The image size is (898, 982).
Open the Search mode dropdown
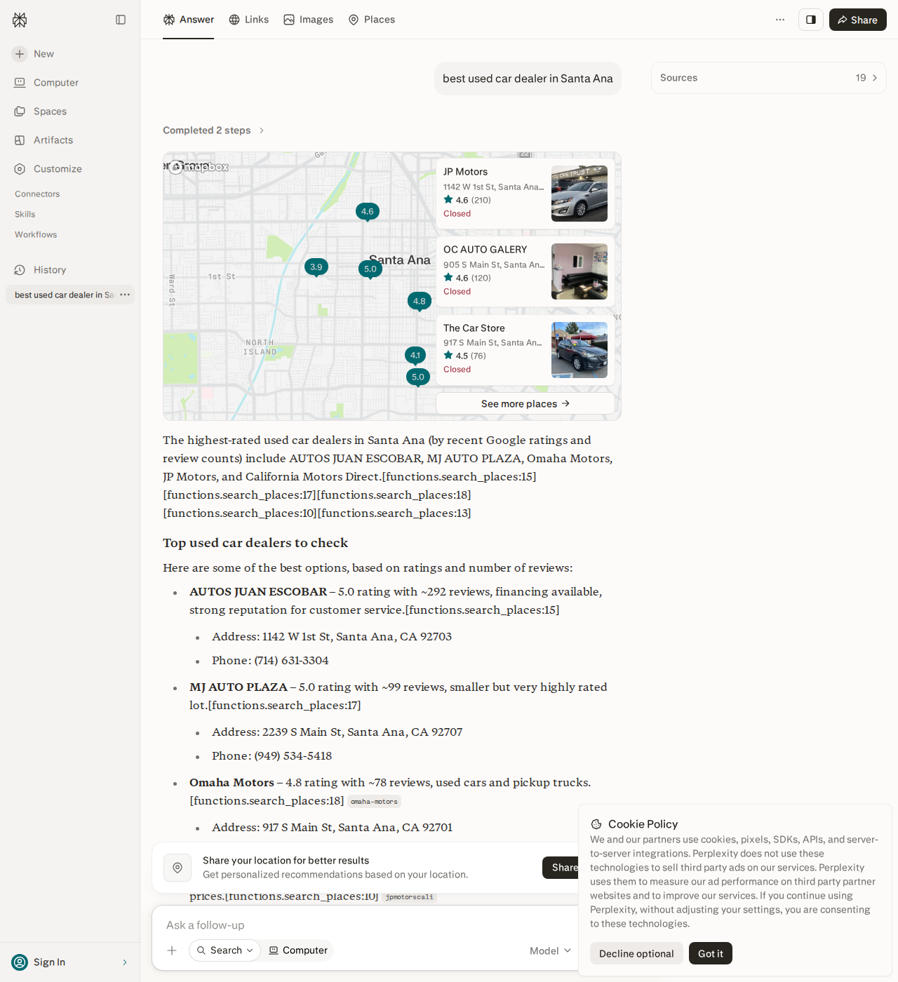click(224, 950)
